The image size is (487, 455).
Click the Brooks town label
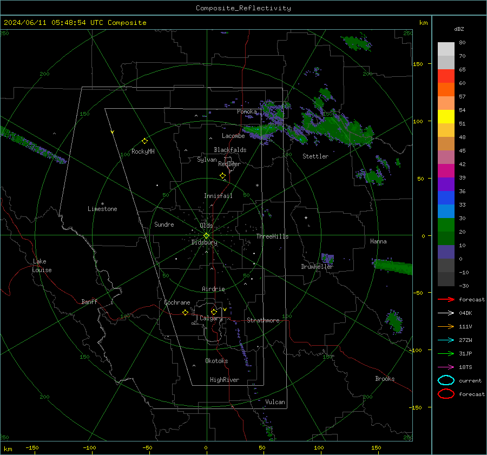(x=385, y=379)
